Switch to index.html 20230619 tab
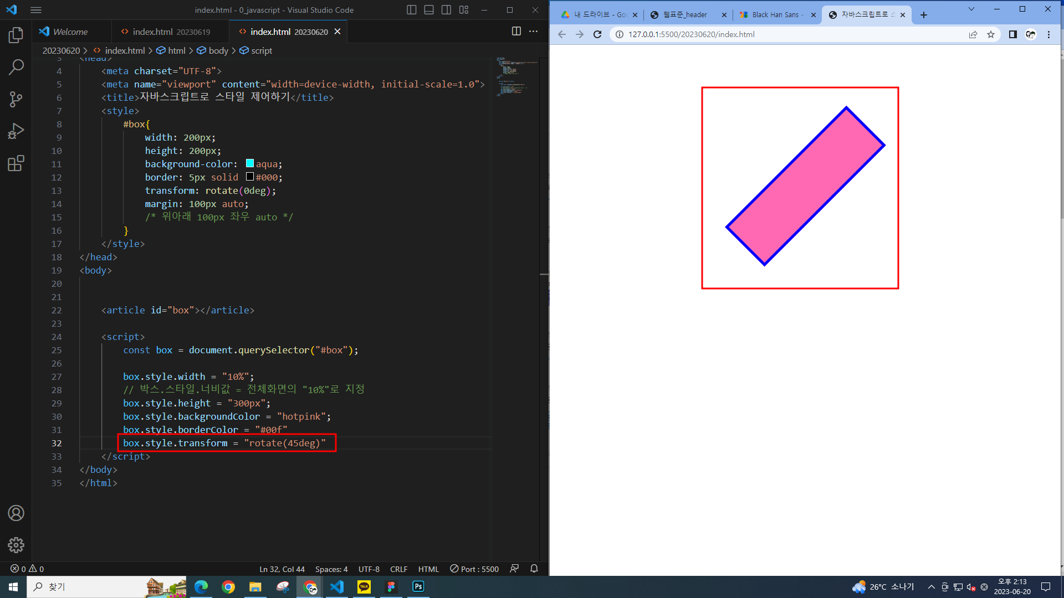The height and width of the screenshot is (598, 1064). [171, 32]
